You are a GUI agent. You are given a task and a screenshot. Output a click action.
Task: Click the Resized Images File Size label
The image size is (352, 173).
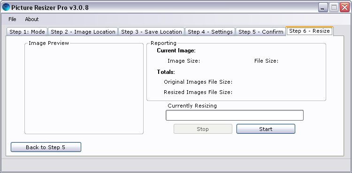pyautogui.click(x=198, y=92)
